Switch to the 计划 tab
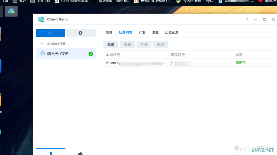This screenshot has width=277, height=155. coord(142,32)
